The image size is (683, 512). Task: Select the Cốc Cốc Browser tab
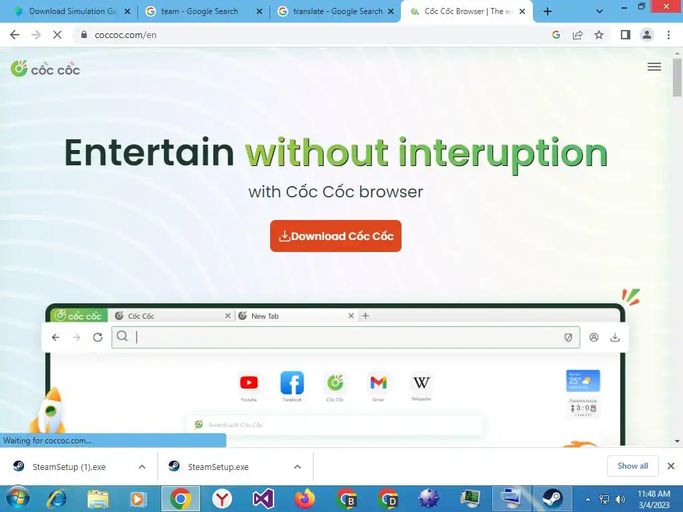point(467,11)
